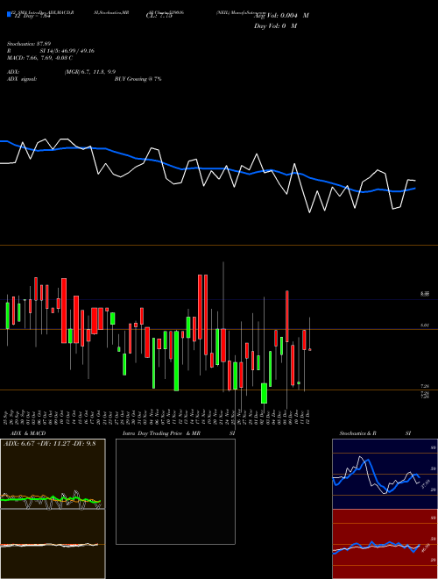Click the last small red candle on the right
This screenshot has height=579, width=438.
click(x=310, y=349)
